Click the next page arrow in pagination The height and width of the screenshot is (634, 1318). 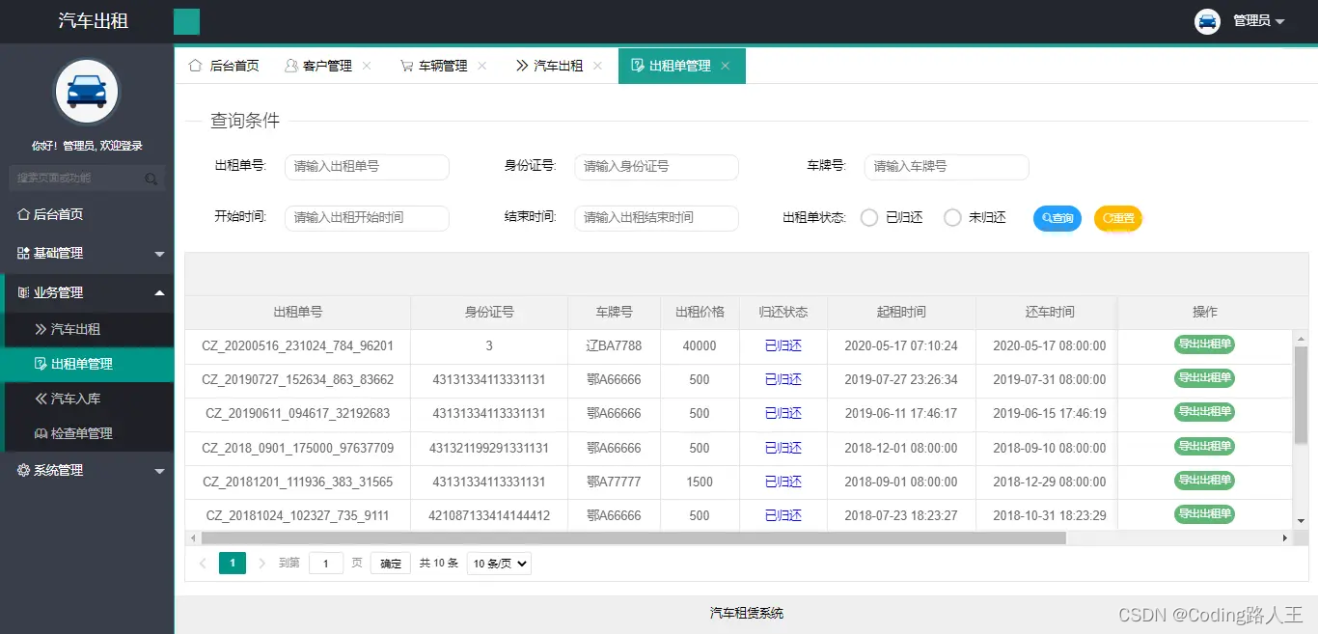(261, 563)
